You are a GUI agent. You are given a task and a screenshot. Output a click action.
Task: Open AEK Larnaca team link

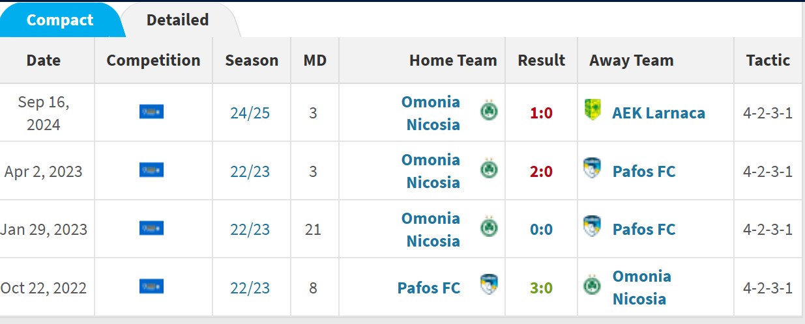[x=658, y=113]
